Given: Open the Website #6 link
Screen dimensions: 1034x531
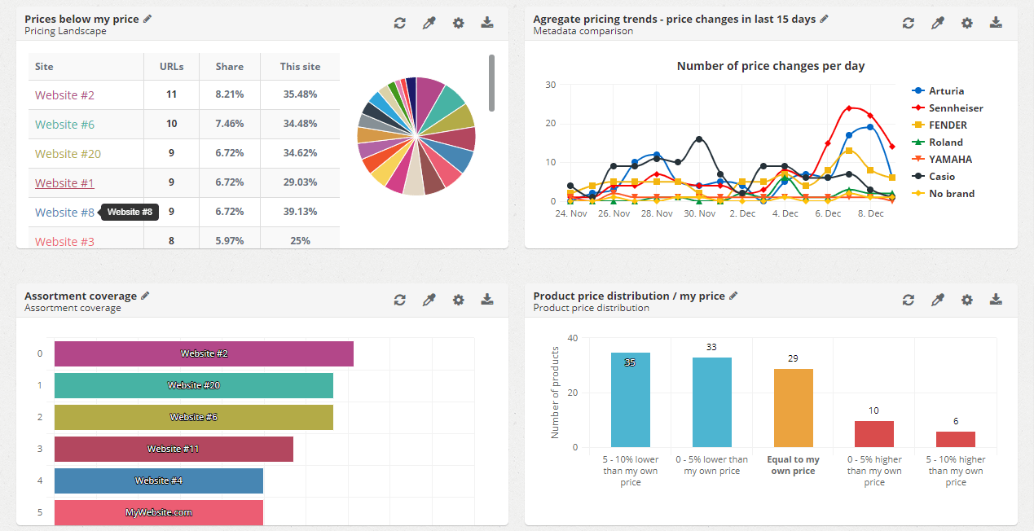Looking at the screenshot, I should tap(64, 124).
